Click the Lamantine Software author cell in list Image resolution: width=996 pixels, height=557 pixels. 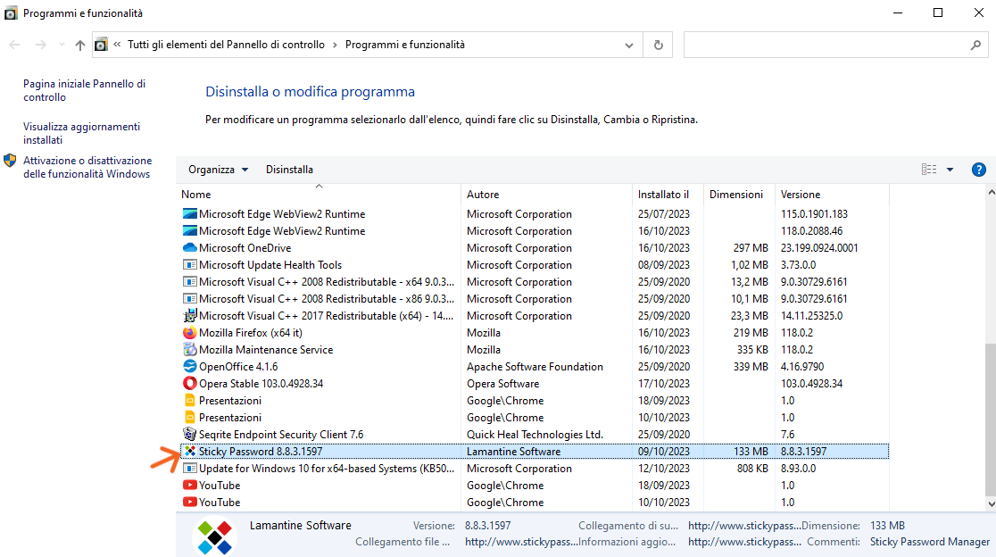coord(514,452)
